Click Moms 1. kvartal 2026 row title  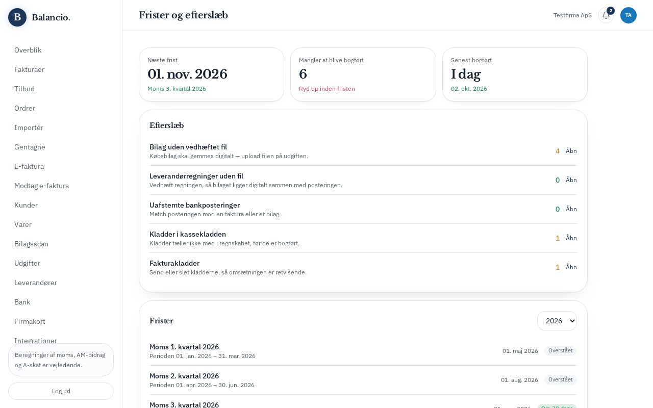(184, 347)
